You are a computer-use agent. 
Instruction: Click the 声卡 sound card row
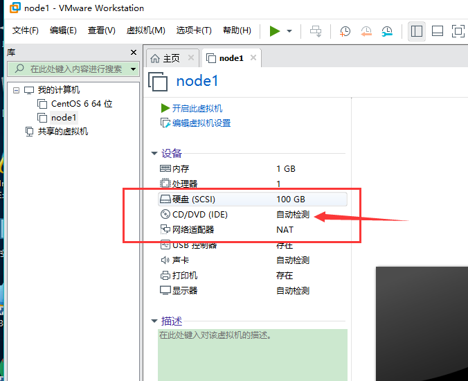[x=253, y=260]
